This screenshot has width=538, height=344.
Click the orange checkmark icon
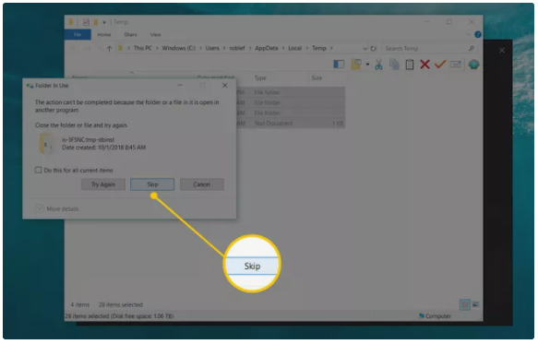(x=440, y=65)
